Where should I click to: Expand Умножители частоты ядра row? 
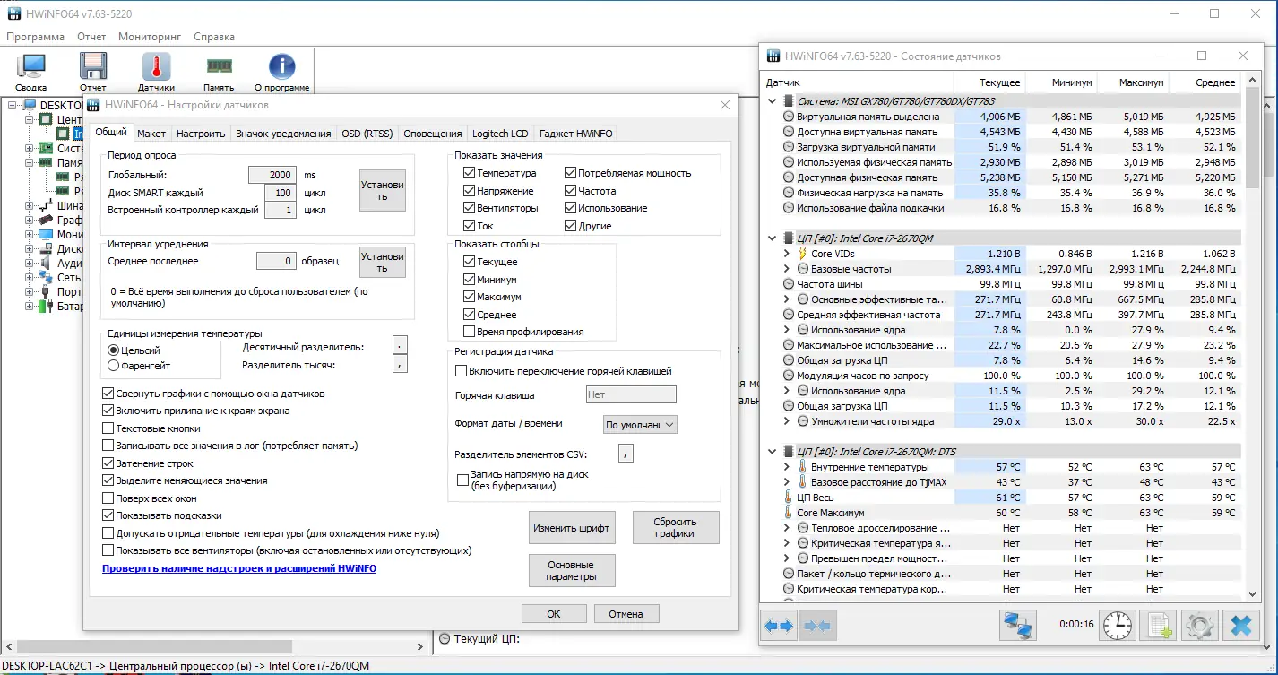(787, 421)
